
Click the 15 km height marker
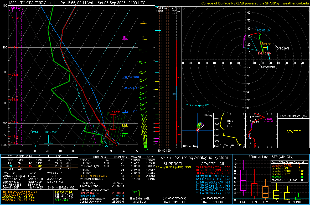pyautogui.click(x=16, y=18)
